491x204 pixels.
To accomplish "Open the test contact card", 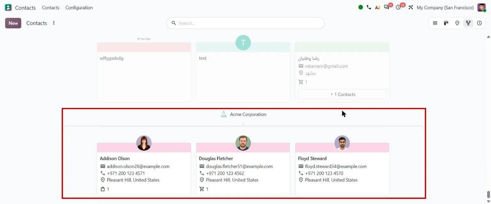I will click(x=243, y=72).
